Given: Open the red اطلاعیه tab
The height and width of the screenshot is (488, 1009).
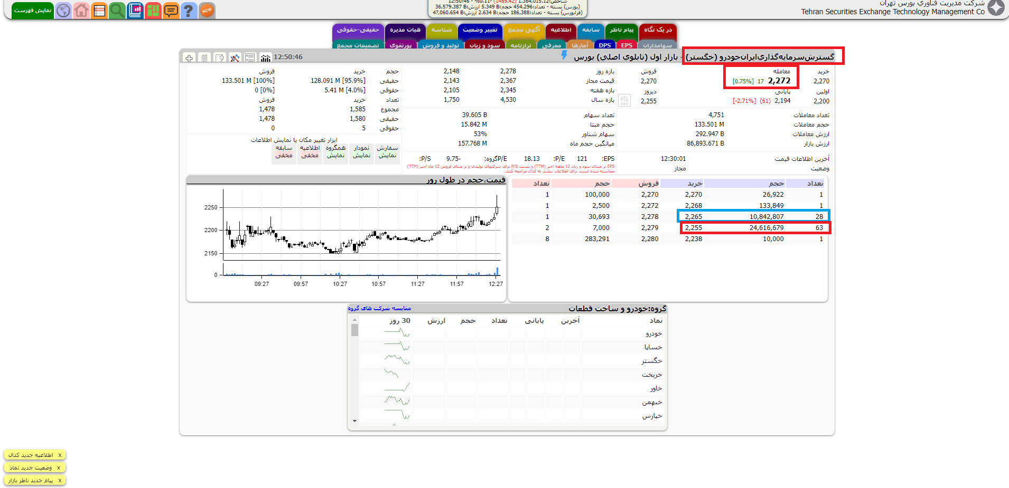Looking at the screenshot, I should point(561,31).
